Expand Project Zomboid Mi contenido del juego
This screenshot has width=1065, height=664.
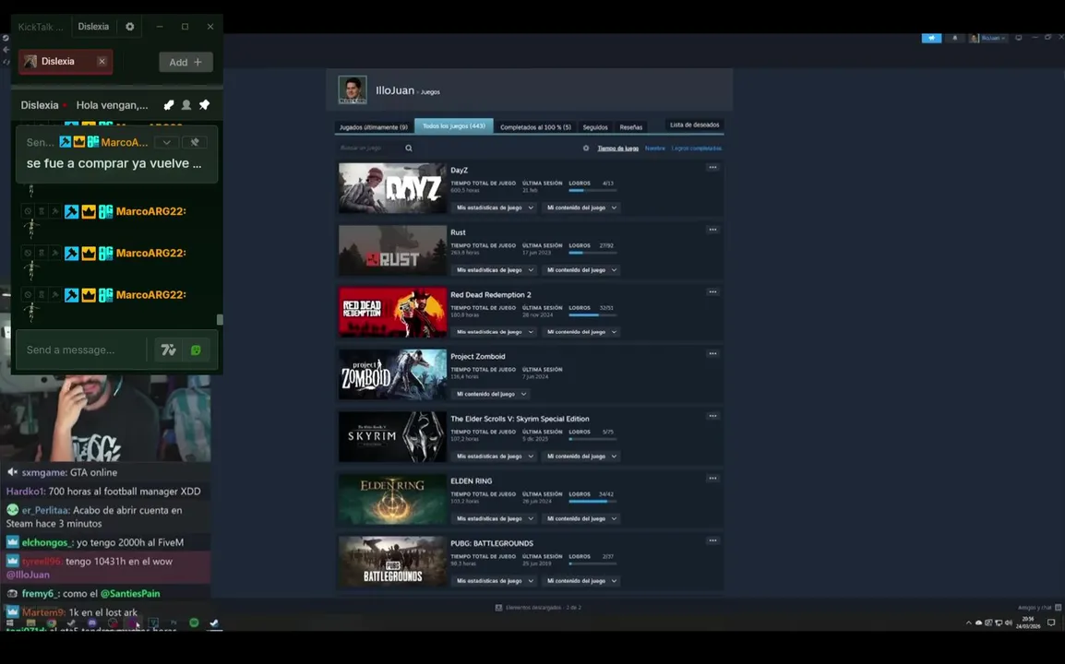coord(490,394)
